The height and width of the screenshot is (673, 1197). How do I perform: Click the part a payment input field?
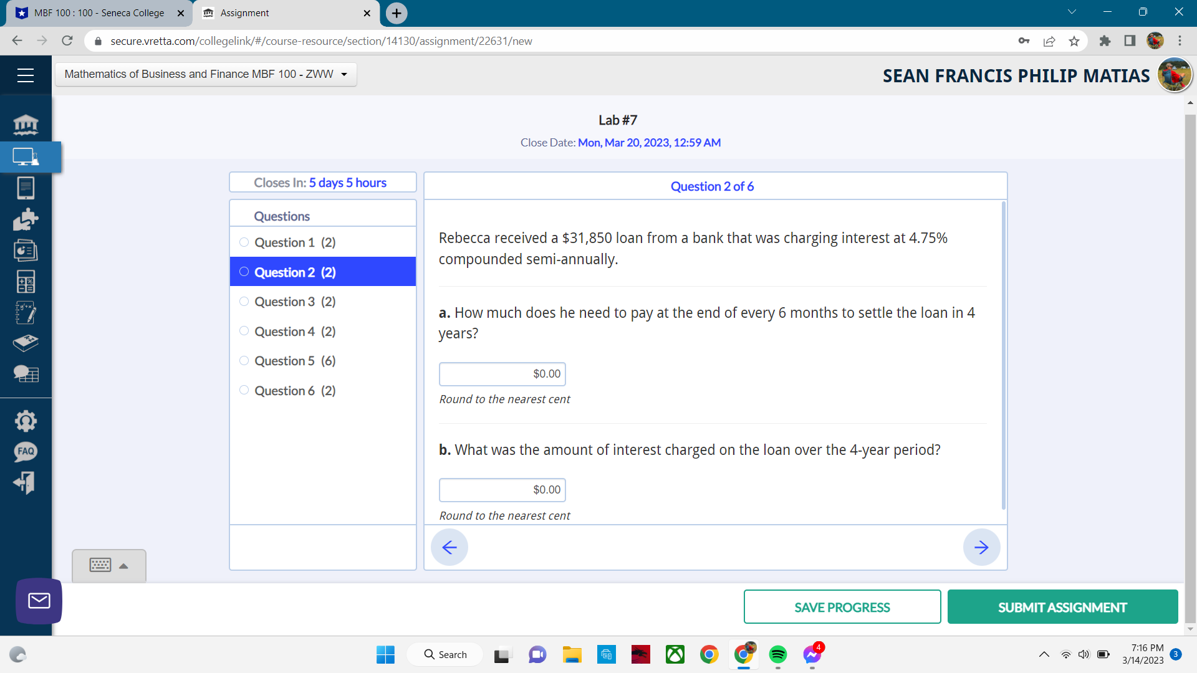pyautogui.click(x=502, y=374)
